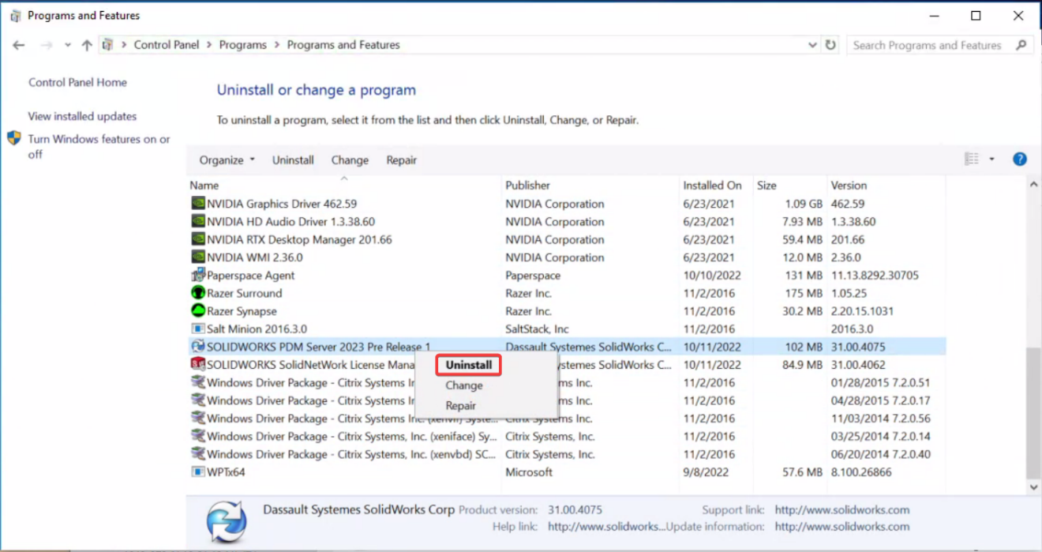Expand the address bar history dropdown
1042x552 pixels.
pos(813,45)
